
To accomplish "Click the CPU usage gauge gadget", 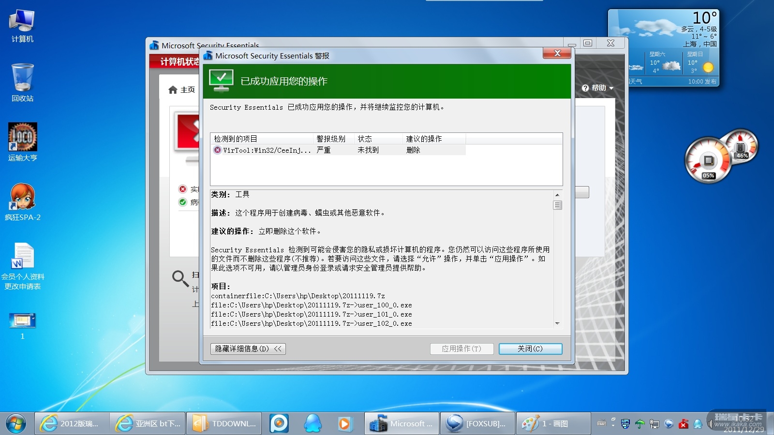I will 708,160.
